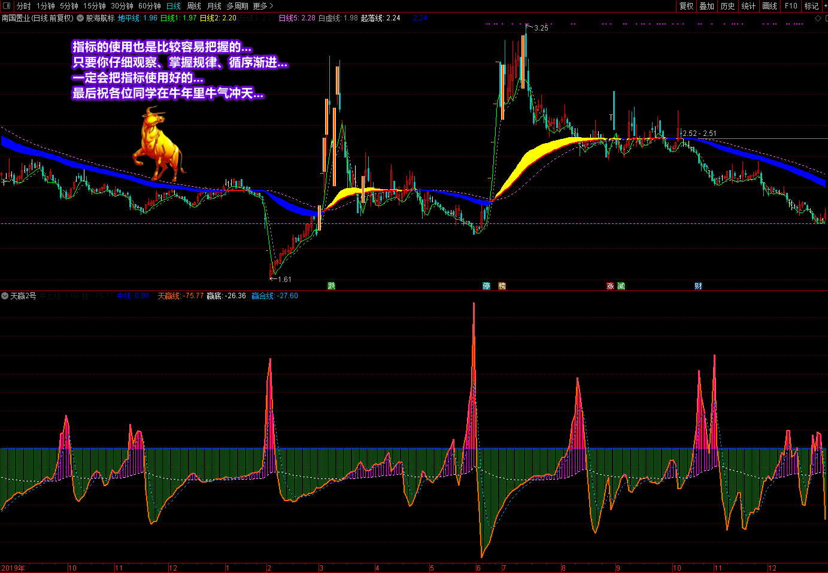The height and width of the screenshot is (573, 828).
Task: Open the F10 company info
Action: 791,6
